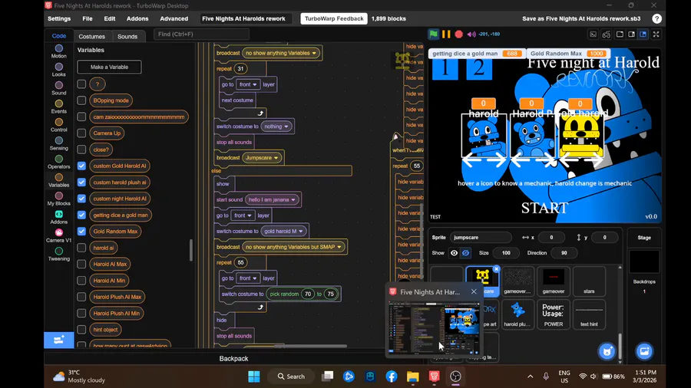
Task: Open the Advanced menu
Action: click(x=174, y=18)
